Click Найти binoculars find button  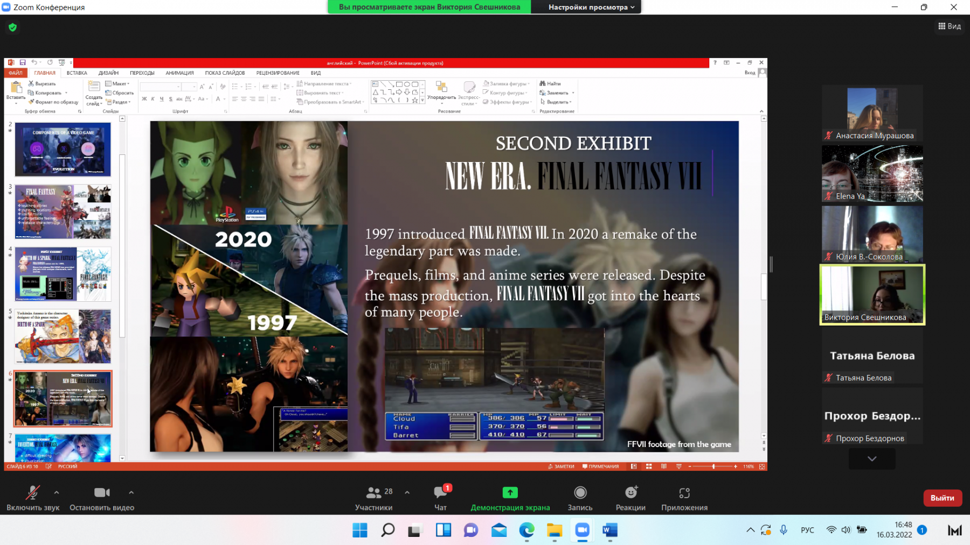550,83
